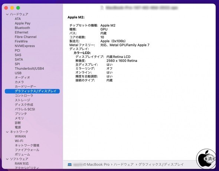Select WWAN under ネットワーク
Viewport: 219px width, 171px height.
(20, 137)
